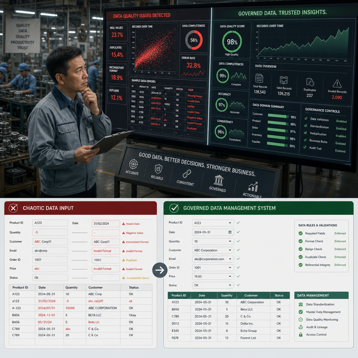This screenshot has height=358, width=358.
Task: Toggle the Audit Trail governance control checkbox
Action: 305,147
